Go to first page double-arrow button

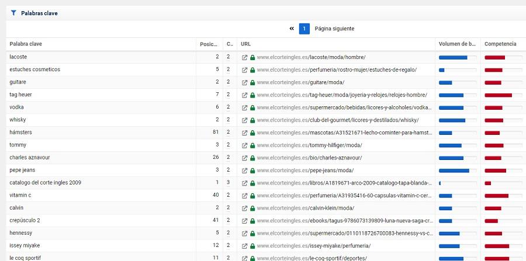pyautogui.click(x=292, y=29)
